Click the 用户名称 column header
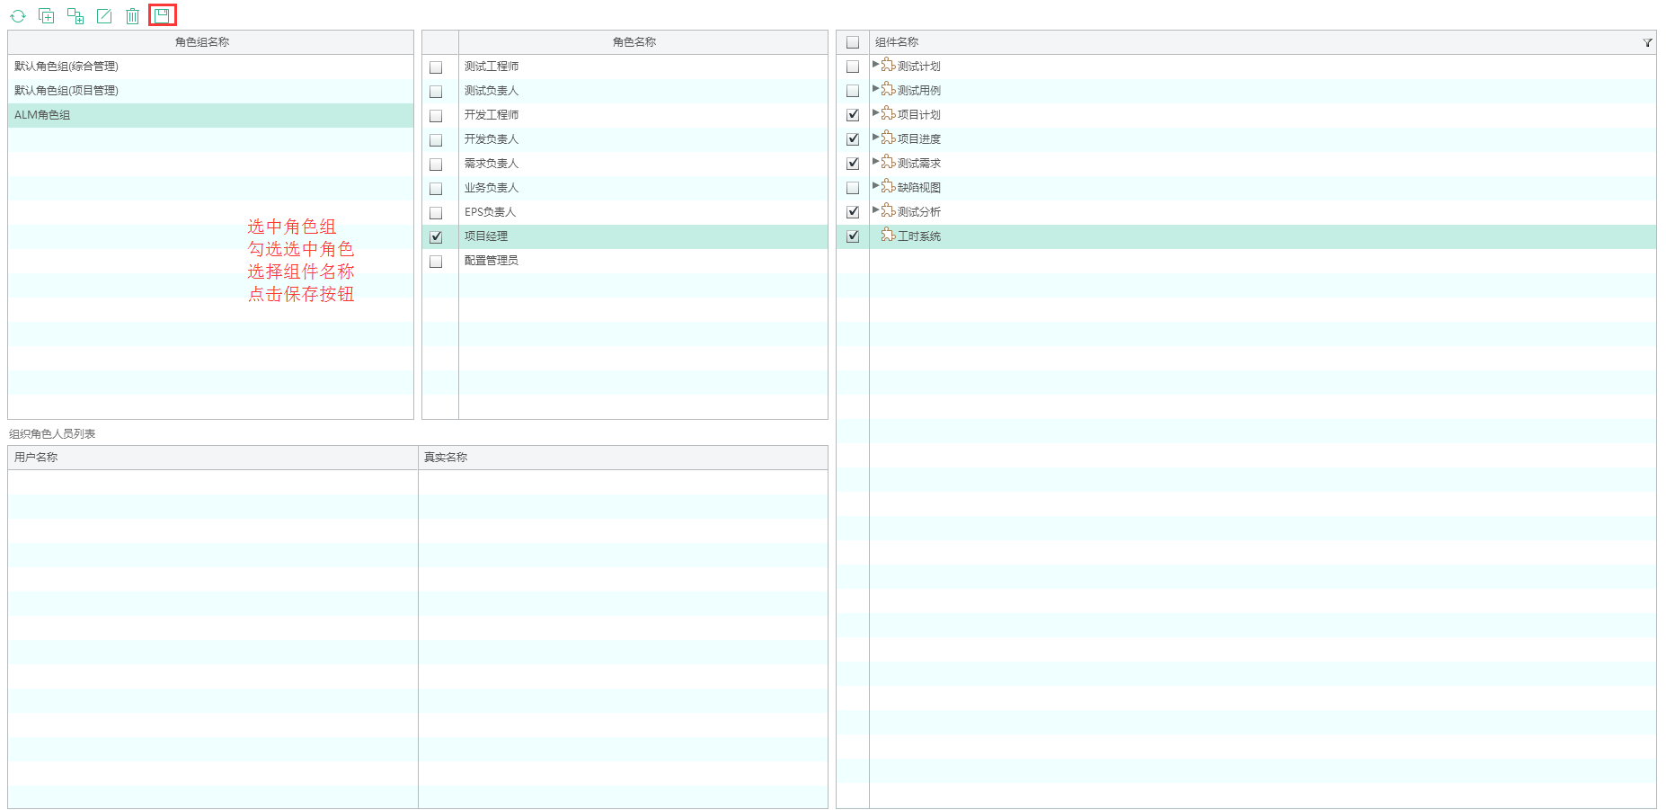This screenshot has height=810, width=1666. (36, 458)
